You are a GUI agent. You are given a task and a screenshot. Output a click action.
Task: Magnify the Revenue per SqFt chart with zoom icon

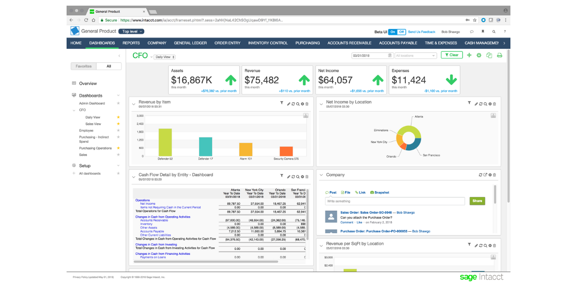coord(485,245)
